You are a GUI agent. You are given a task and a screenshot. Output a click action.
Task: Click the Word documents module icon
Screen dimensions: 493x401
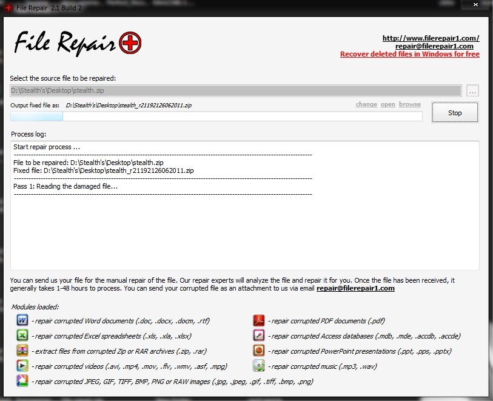[x=22, y=320]
